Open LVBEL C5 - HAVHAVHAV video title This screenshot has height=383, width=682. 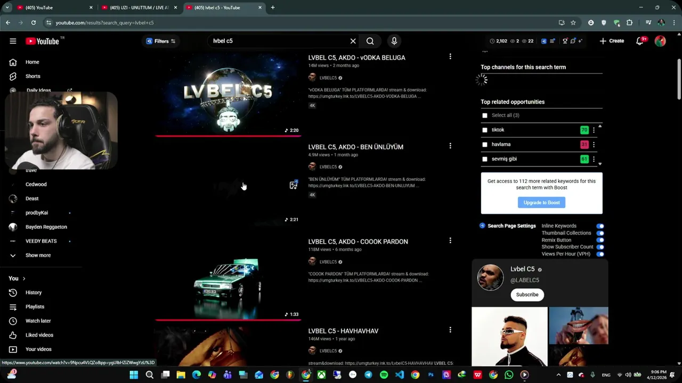343,331
